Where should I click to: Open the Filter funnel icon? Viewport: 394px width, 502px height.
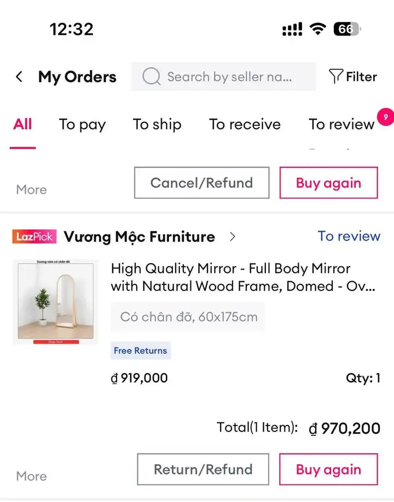pyautogui.click(x=335, y=77)
